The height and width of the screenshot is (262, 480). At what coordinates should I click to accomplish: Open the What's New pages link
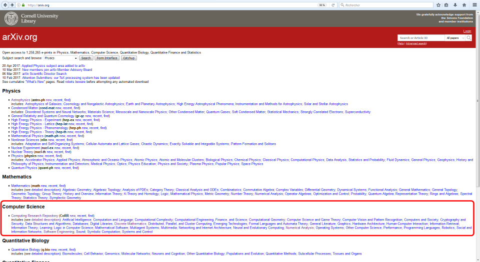pos(35,81)
